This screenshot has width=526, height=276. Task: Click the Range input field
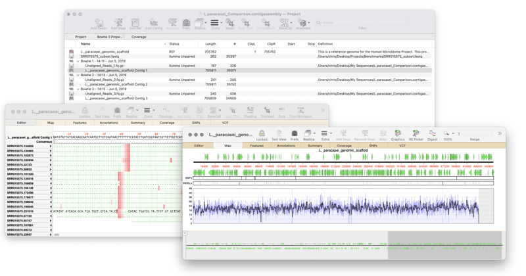[474, 133]
